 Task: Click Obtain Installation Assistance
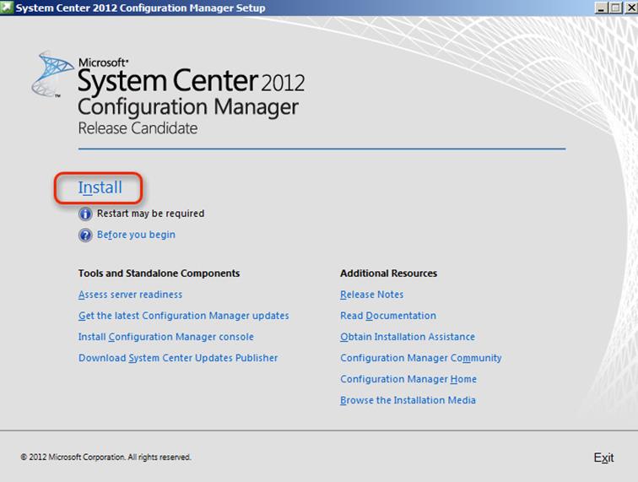408,337
